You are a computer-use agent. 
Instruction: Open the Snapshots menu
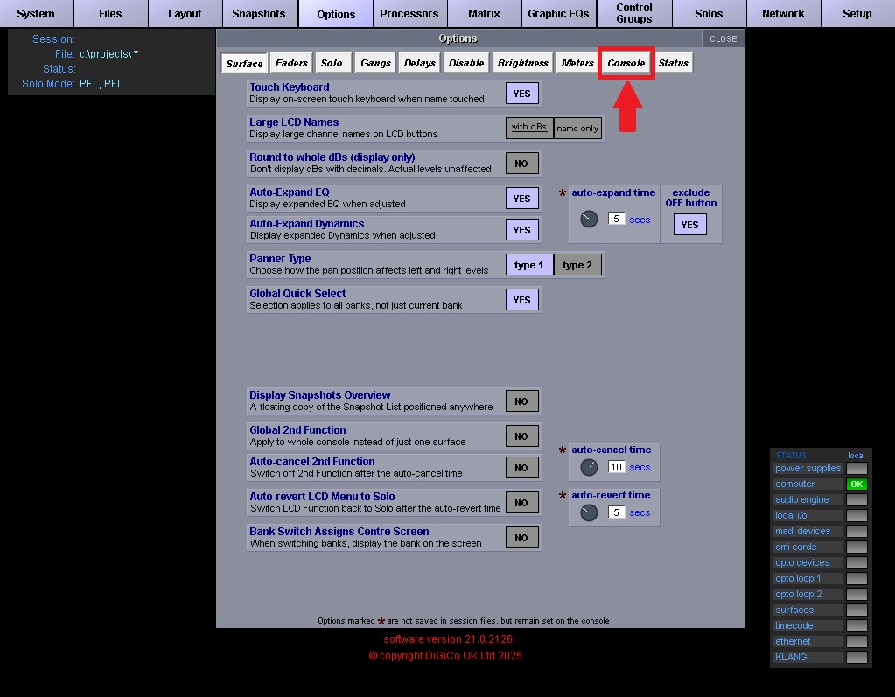coord(259,14)
